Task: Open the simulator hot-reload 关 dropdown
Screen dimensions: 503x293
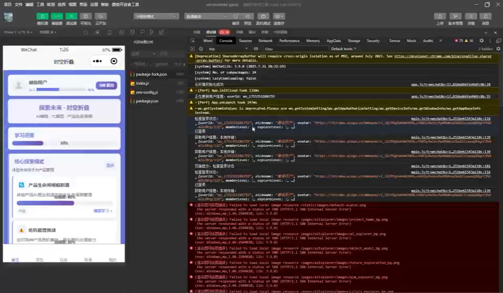Action: [48, 32]
